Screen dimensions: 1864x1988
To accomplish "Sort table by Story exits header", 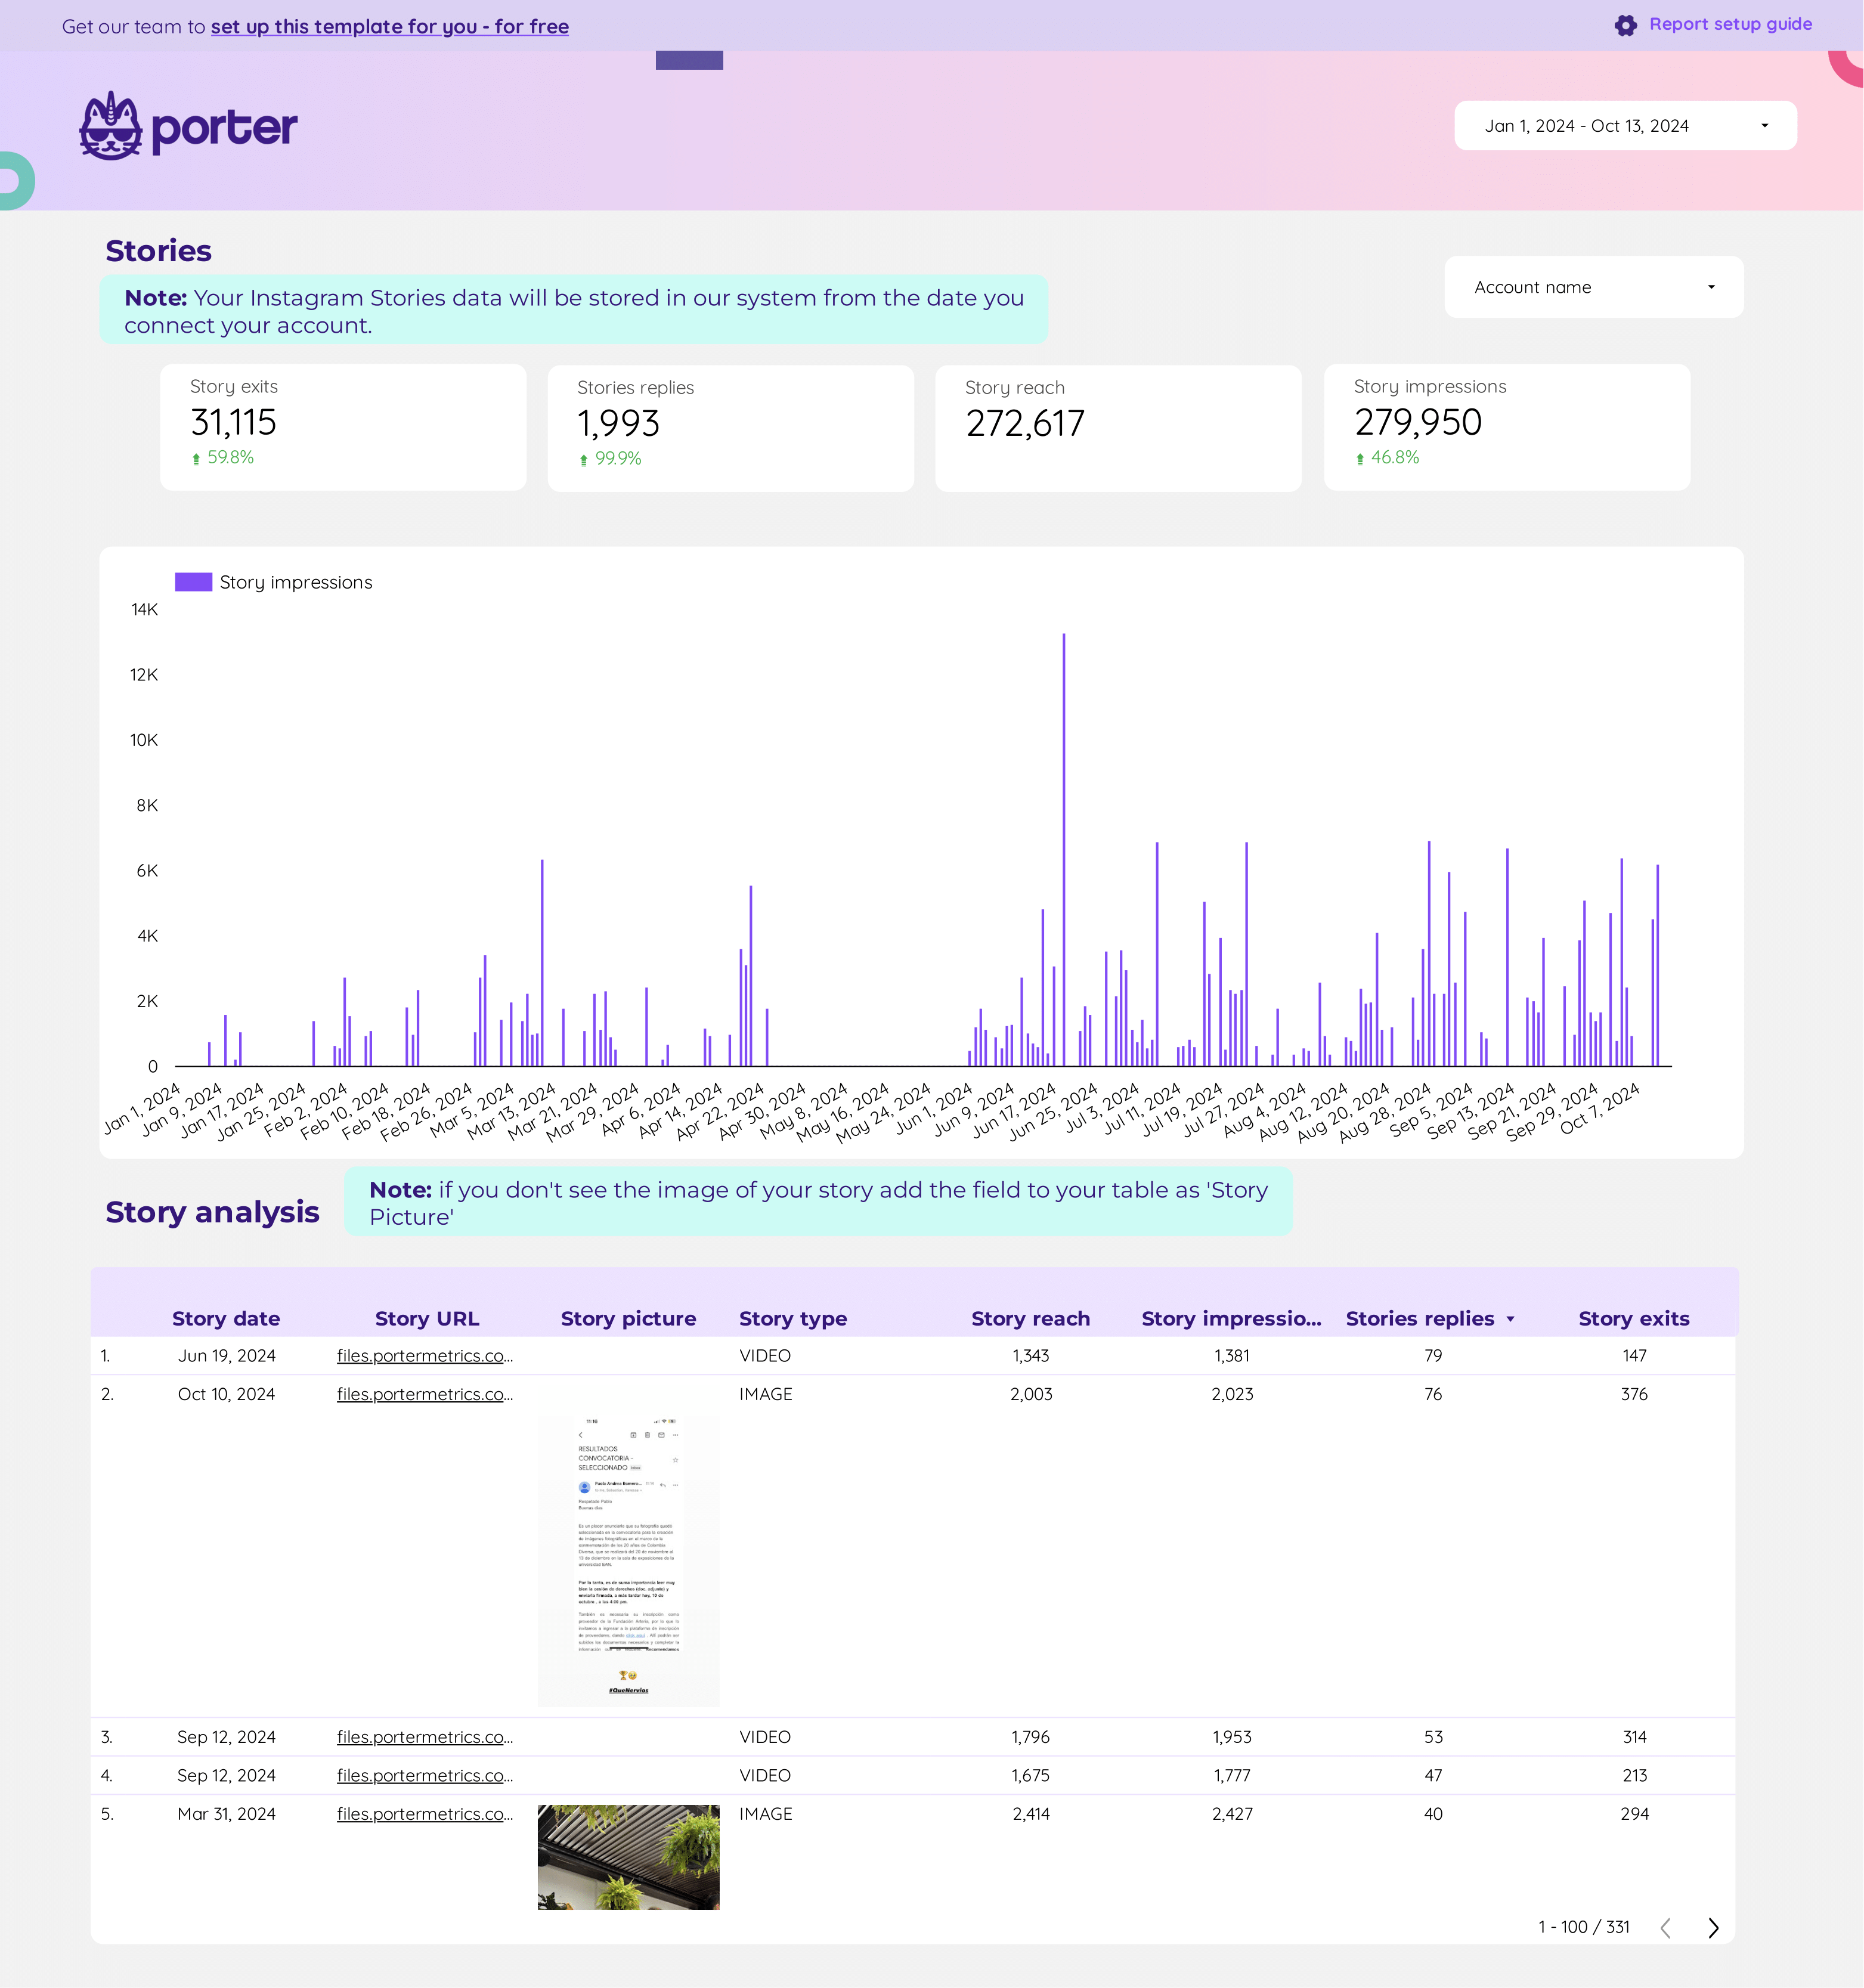I will (1634, 1318).
